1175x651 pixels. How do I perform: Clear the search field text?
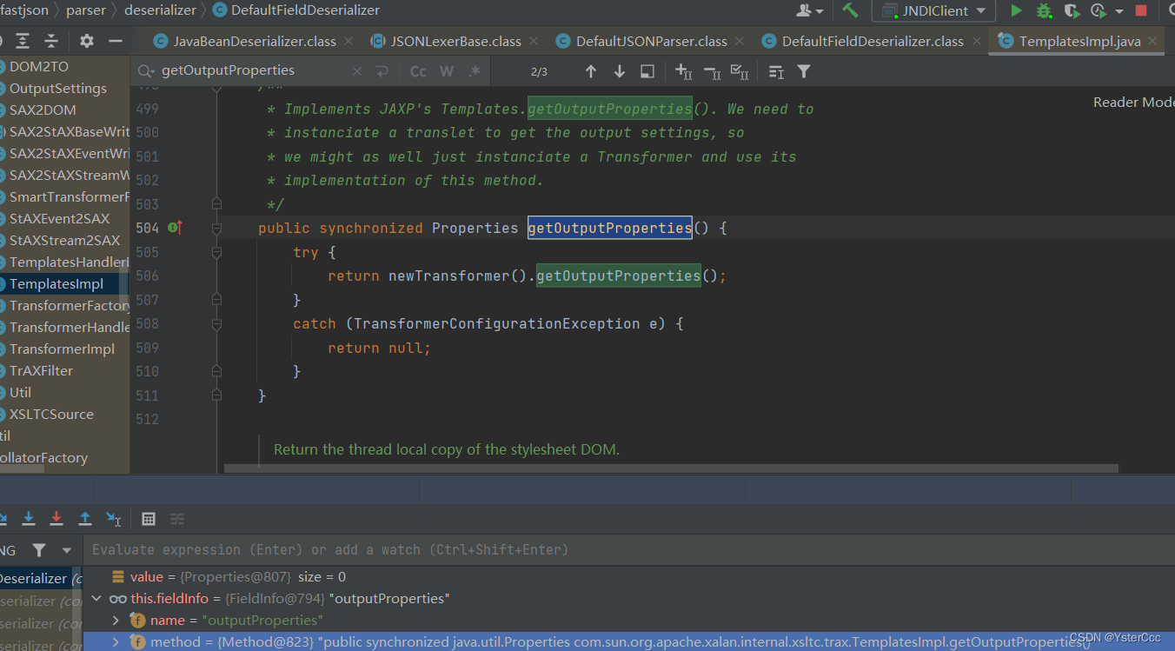click(x=356, y=71)
